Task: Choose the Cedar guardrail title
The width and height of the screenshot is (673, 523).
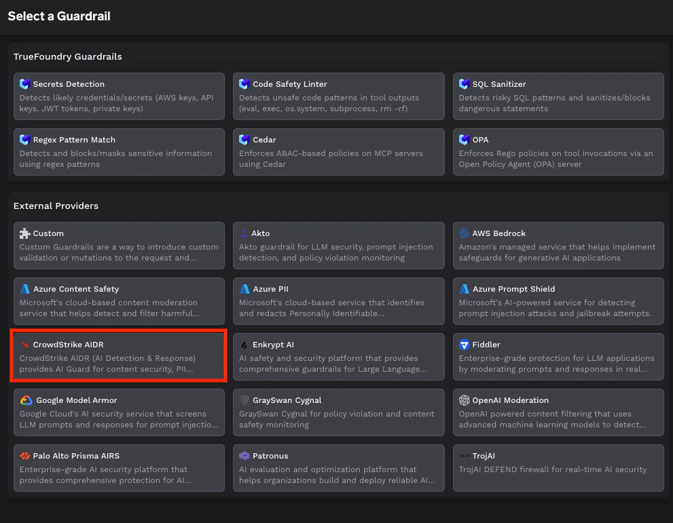Action: tap(264, 140)
